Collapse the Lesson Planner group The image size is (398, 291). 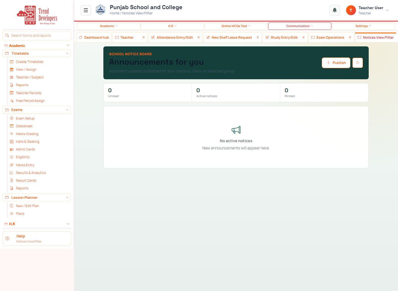(67, 197)
